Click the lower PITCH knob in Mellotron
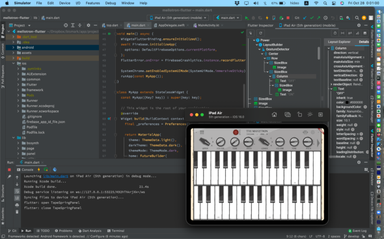 point(308,142)
